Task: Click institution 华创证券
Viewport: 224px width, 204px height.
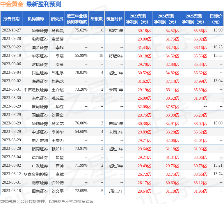Action: tap(40, 124)
